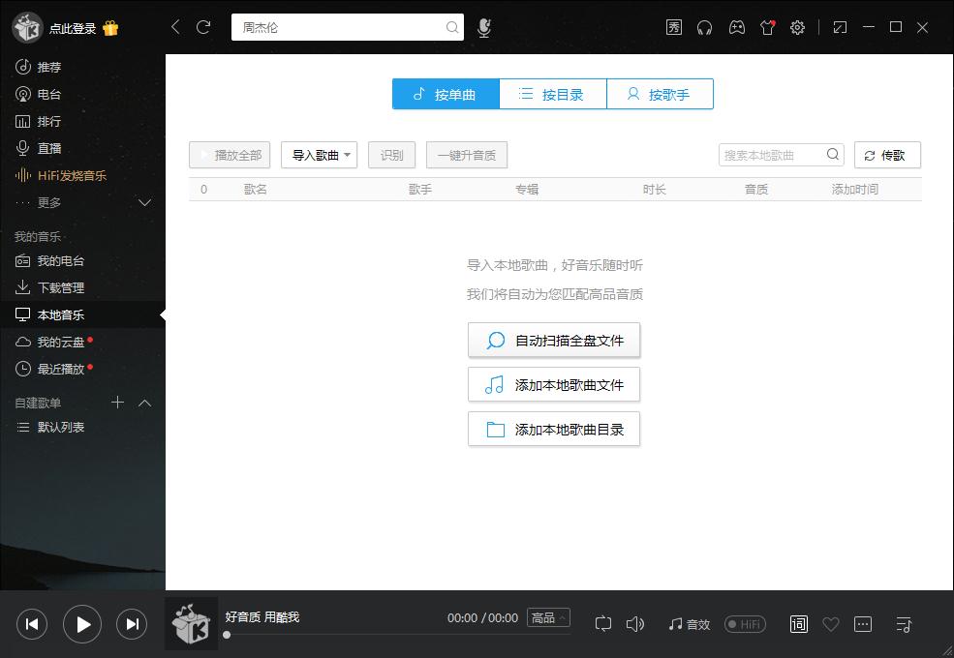This screenshot has height=658, width=954.
Task: Open the game controller icon
Action: [737, 27]
